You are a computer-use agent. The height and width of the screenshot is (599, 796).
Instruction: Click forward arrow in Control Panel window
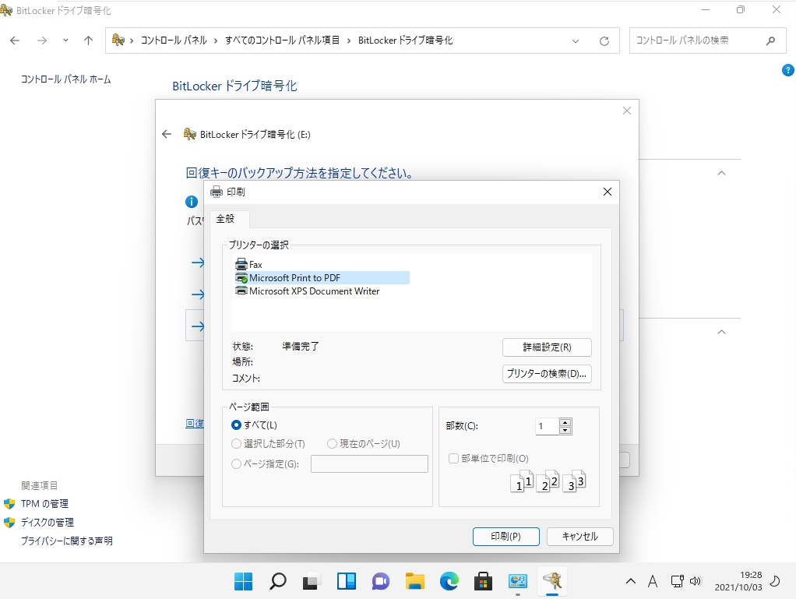point(42,41)
